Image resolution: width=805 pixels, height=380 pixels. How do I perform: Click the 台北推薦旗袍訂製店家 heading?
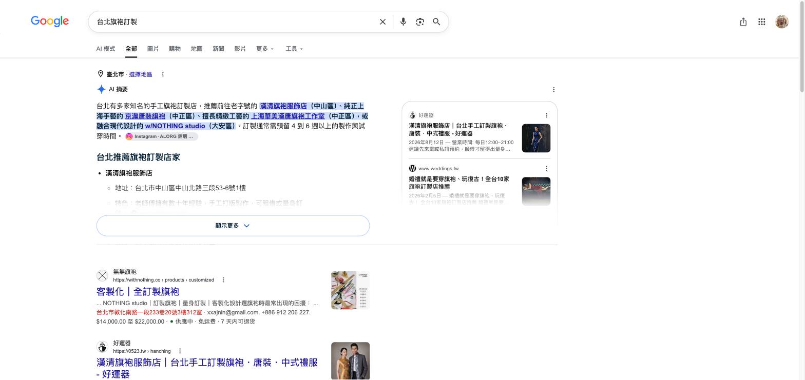[138, 157]
